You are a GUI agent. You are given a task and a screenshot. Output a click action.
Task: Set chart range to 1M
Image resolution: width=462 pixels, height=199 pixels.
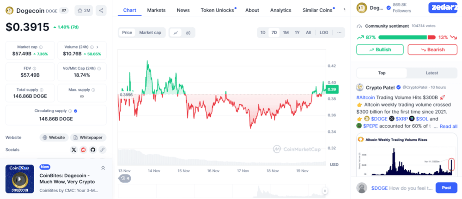(x=286, y=33)
